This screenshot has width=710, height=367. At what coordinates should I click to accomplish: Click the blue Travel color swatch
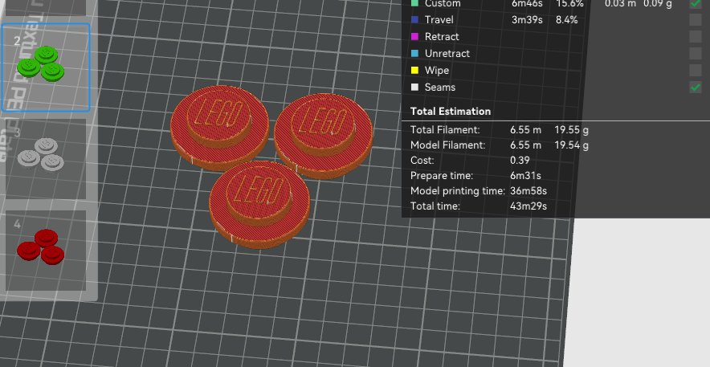pyautogui.click(x=414, y=19)
